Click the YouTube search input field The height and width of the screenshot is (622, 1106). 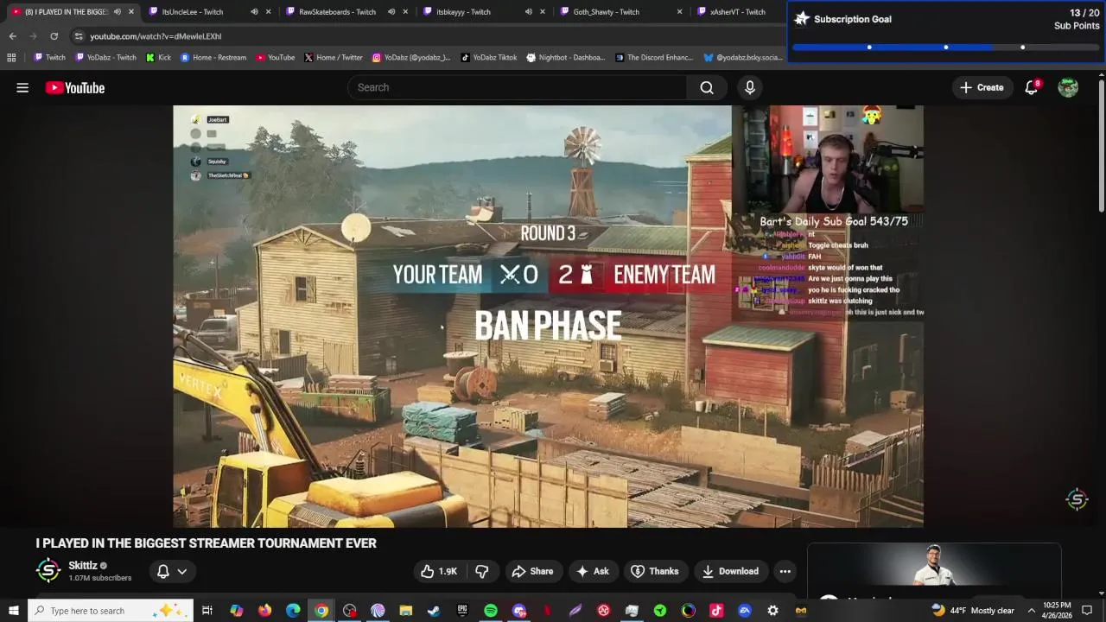point(518,87)
